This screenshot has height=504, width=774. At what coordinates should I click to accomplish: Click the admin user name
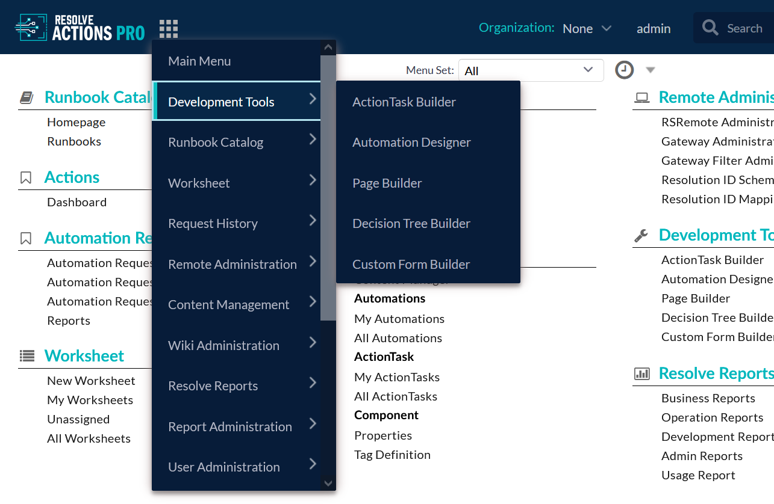654,28
